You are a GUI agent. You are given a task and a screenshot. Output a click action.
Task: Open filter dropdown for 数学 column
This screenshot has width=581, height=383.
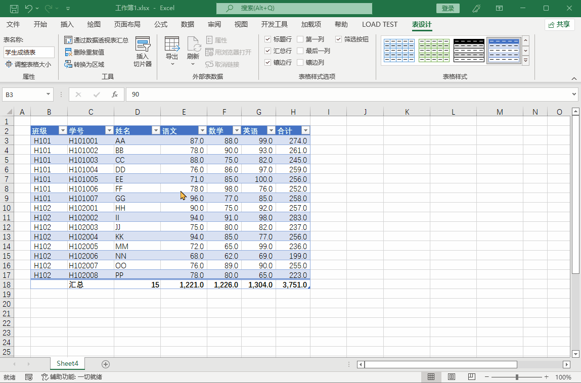click(x=237, y=130)
